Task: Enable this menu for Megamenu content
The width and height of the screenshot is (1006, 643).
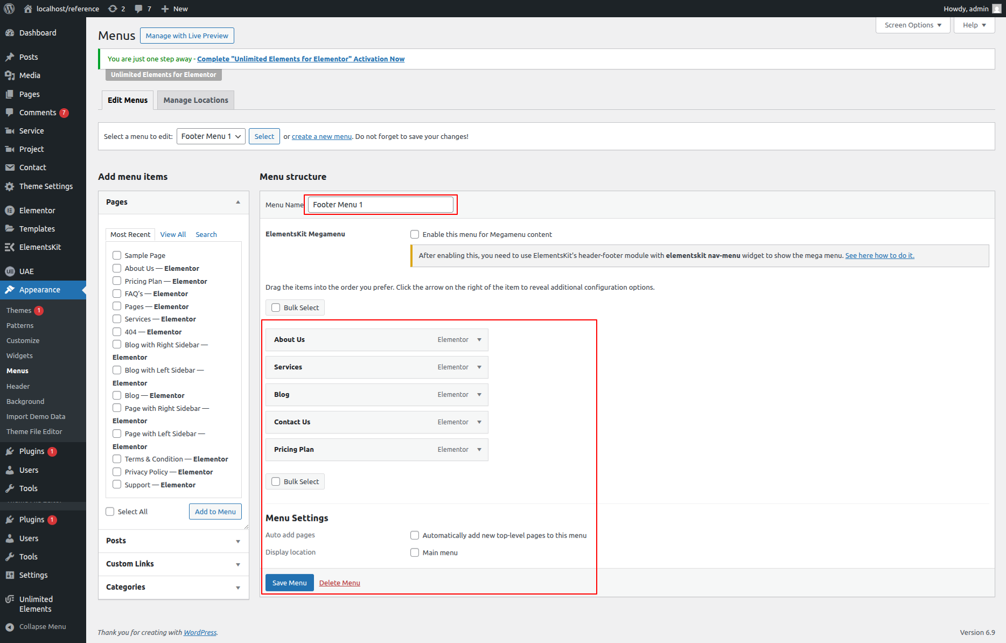Action: tap(415, 234)
